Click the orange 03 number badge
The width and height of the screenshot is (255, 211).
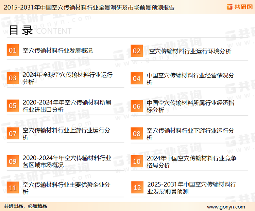point(13,78)
